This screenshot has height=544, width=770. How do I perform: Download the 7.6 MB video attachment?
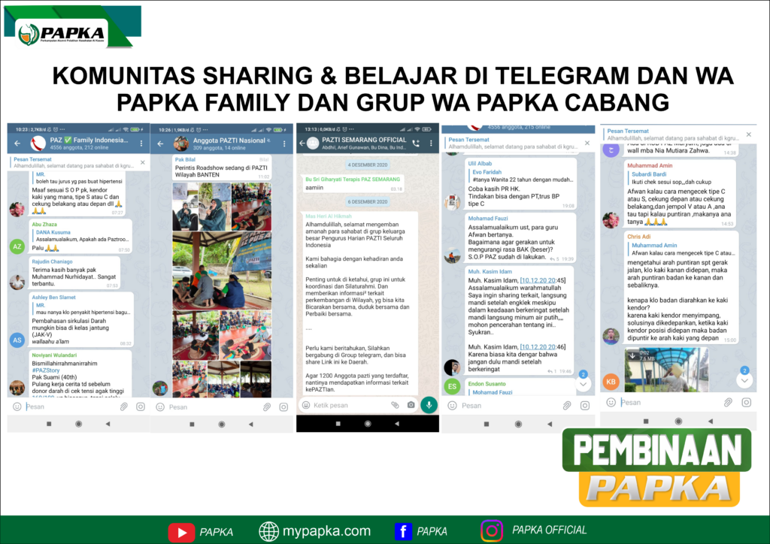point(632,355)
